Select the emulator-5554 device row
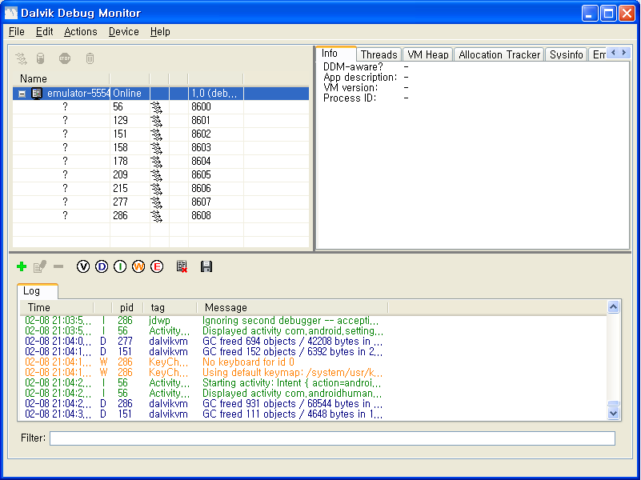The image size is (641, 480). click(x=161, y=94)
